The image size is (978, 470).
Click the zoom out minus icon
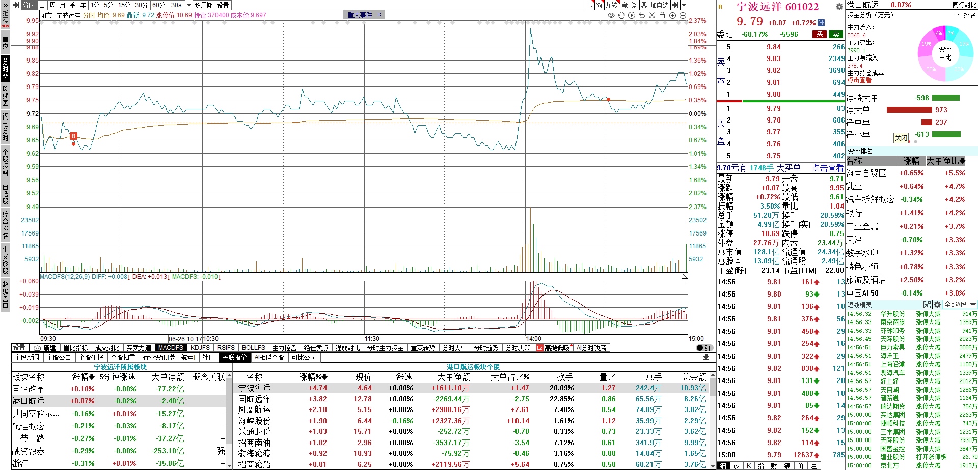tap(683, 15)
